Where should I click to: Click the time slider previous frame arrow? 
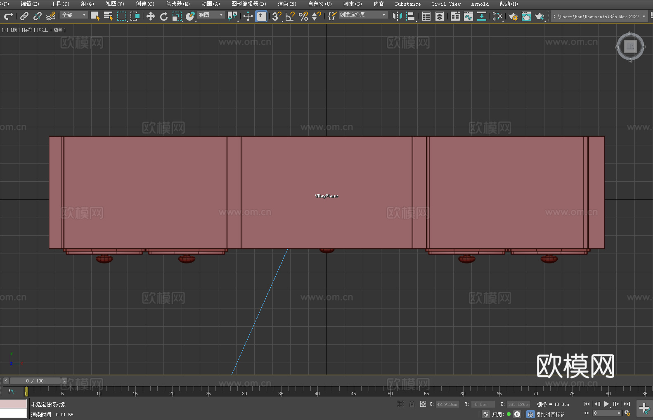point(6,381)
